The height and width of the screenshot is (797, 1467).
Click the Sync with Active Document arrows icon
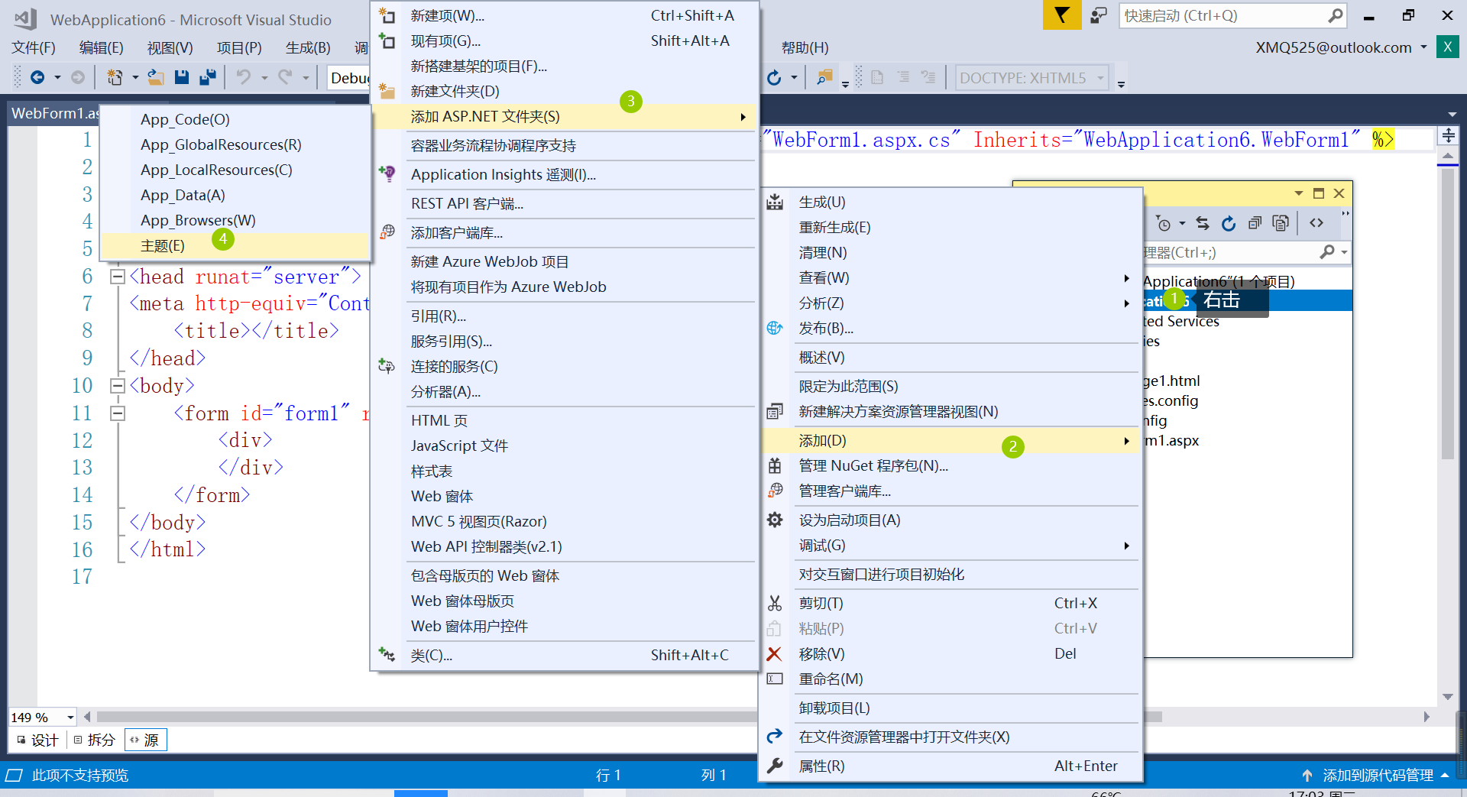[x=1203, y=223]
